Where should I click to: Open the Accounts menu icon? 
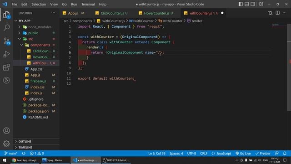click(6, 131)
